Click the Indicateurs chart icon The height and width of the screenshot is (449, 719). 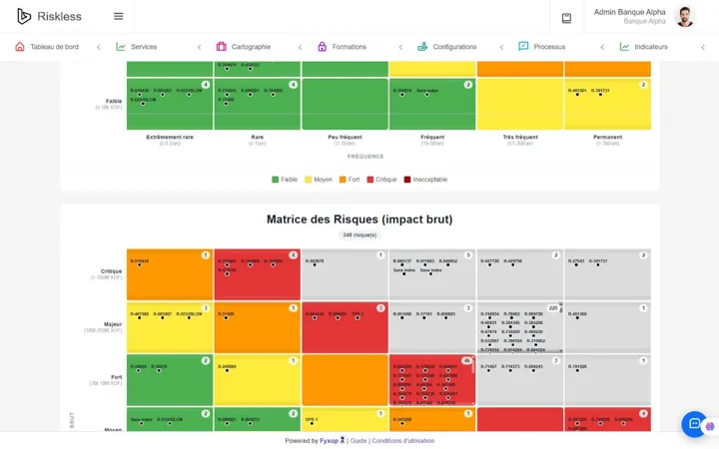point(624,47)
